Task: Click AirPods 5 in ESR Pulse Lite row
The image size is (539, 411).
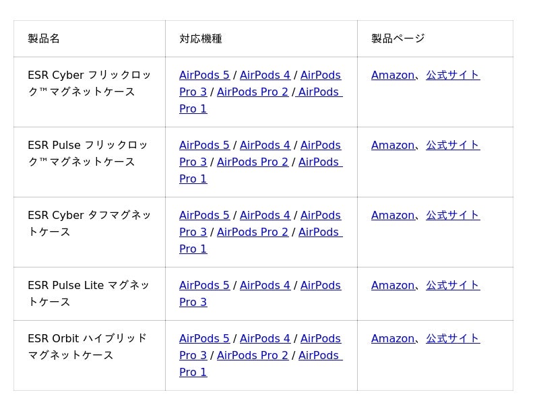Action: click(x=204, y=285)
